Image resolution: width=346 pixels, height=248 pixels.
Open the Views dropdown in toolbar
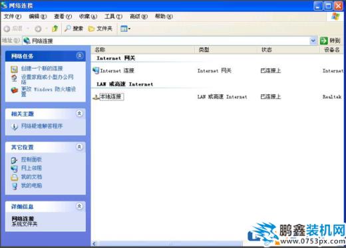click(x=125, y=29)
